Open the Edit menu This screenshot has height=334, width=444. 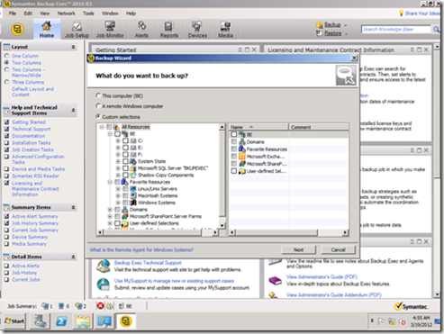[x=28, y=14]
